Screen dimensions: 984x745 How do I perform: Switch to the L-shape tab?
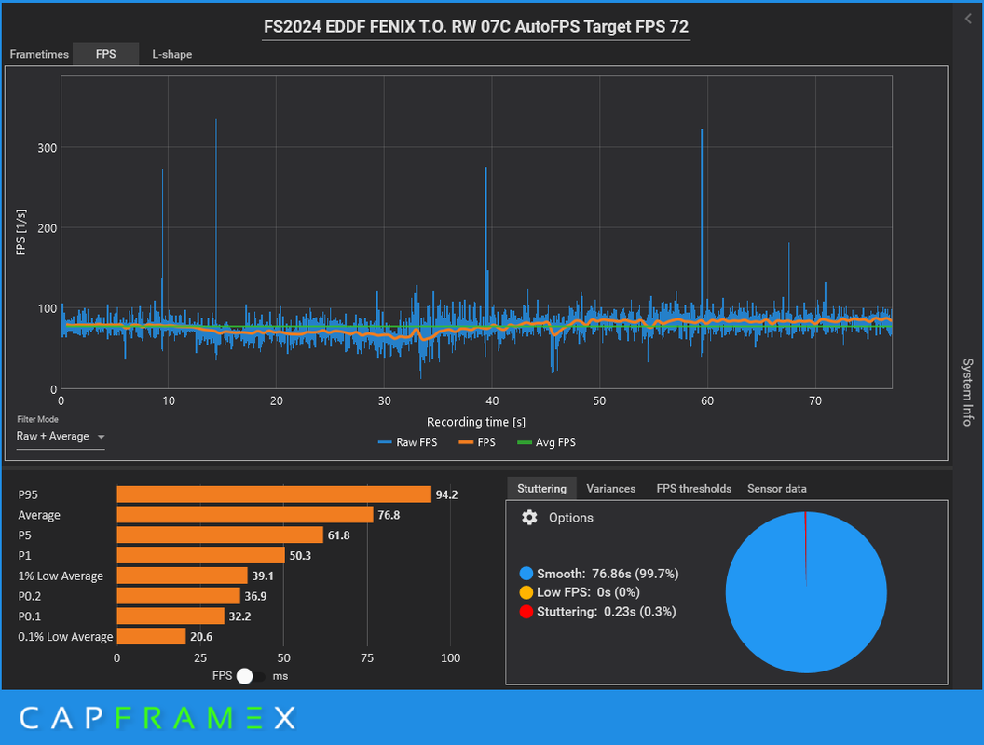(x=172, y=54)
